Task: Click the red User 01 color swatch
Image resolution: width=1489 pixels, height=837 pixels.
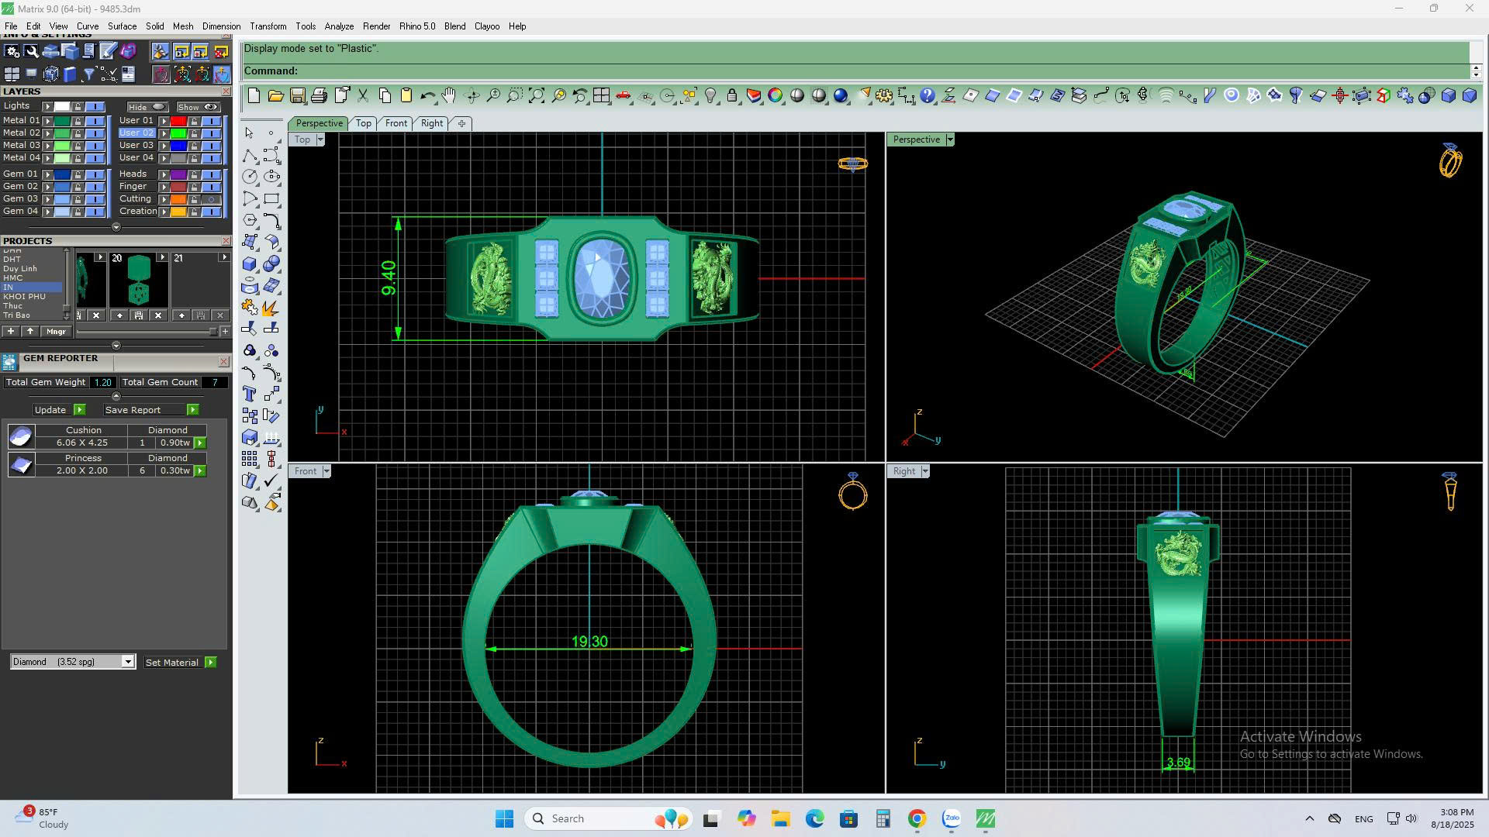Action: pos(178,121)
